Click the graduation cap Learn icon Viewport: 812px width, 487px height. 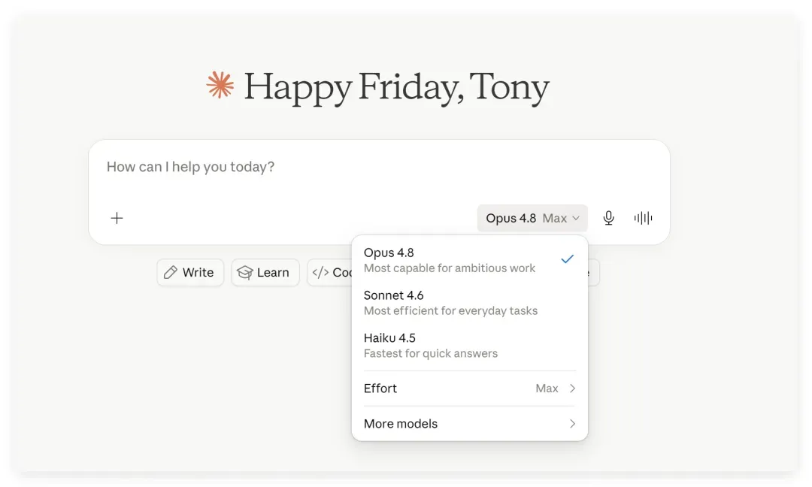pos(244,272)
